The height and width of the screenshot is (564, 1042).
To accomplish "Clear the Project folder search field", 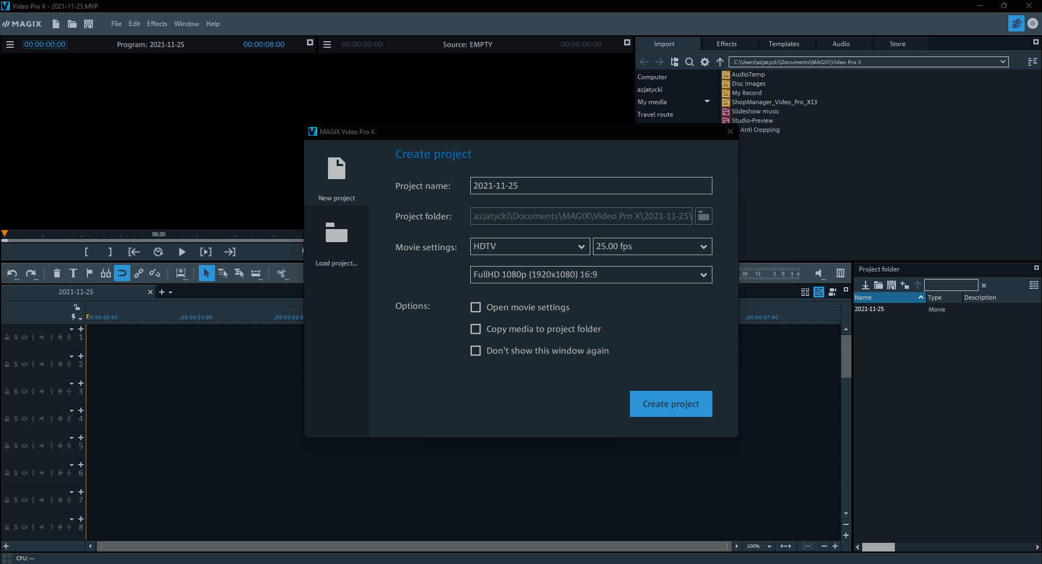I will [984, 286].
